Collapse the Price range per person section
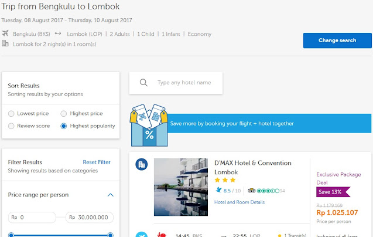The width and height of the screenshot is (373, 237). click(x=110, y=195)
